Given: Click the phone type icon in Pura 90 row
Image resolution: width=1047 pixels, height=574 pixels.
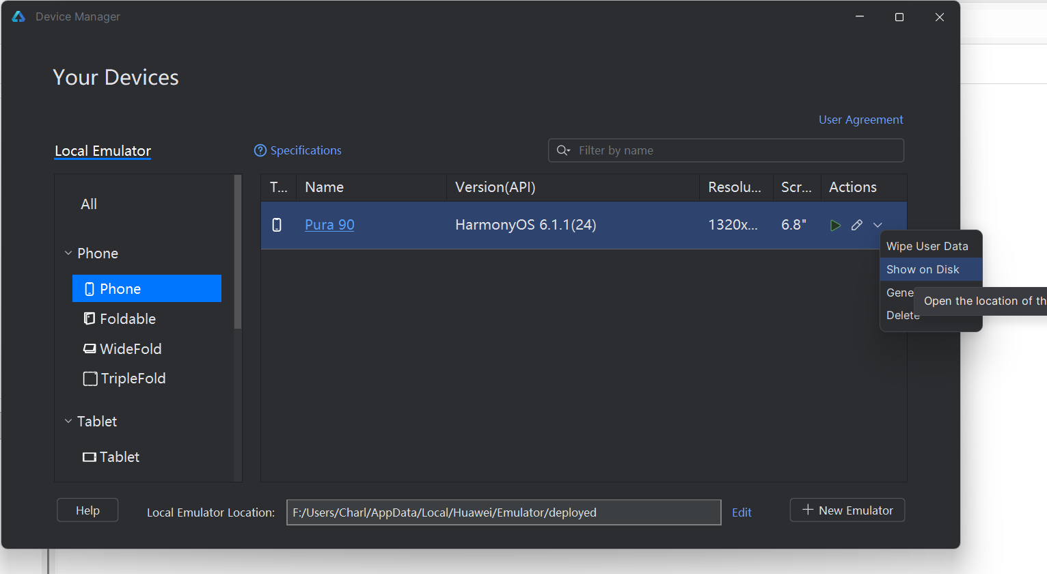Looking at the screenshot, I should [x=277, y=225].
